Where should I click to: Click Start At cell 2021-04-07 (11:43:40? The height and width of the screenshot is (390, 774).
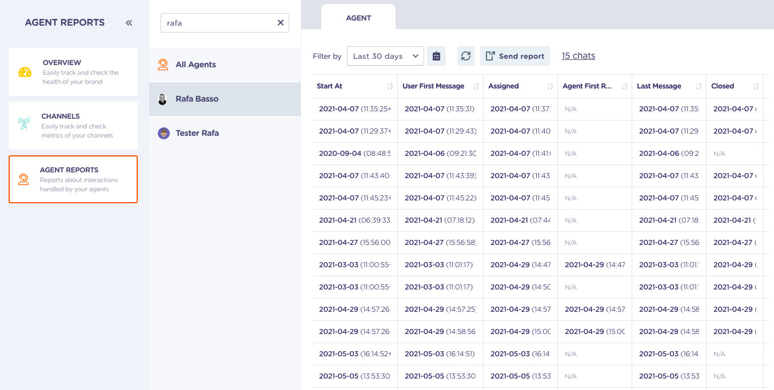coord(355,176)
